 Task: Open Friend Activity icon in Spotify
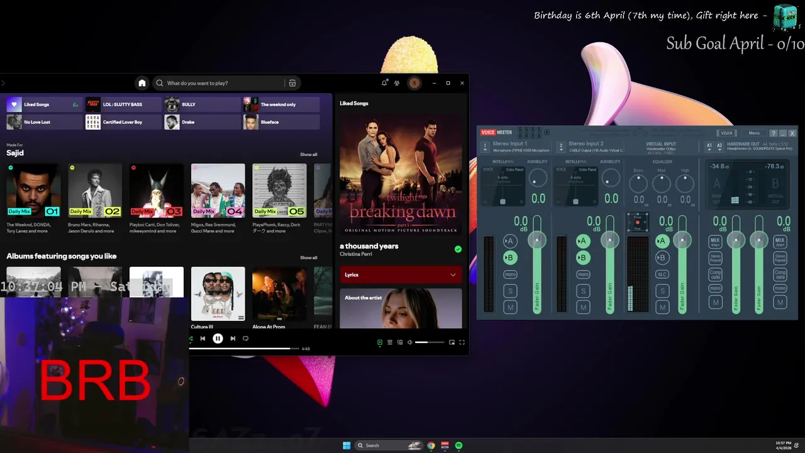tap(397, 83)
